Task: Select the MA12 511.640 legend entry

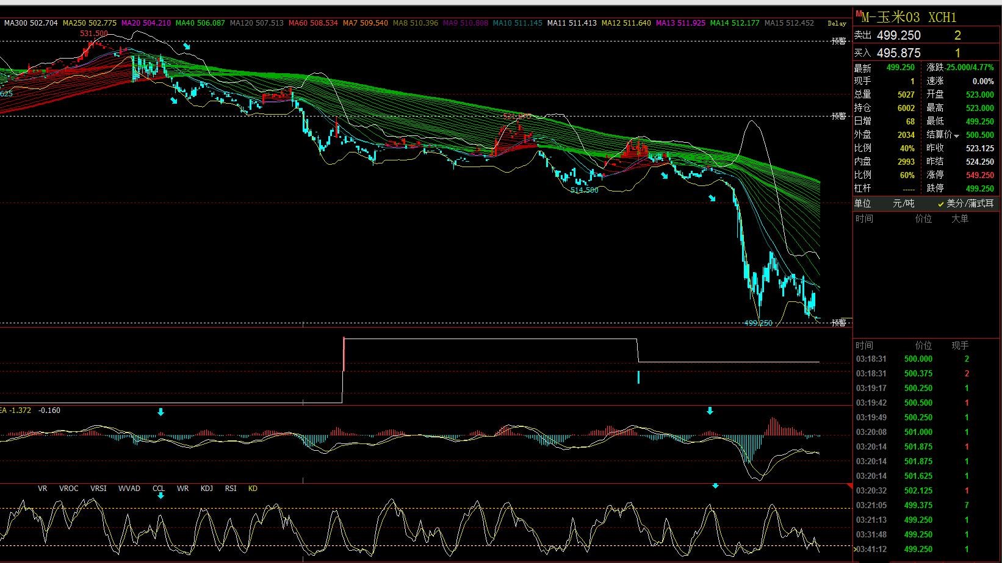Action: 626,23
